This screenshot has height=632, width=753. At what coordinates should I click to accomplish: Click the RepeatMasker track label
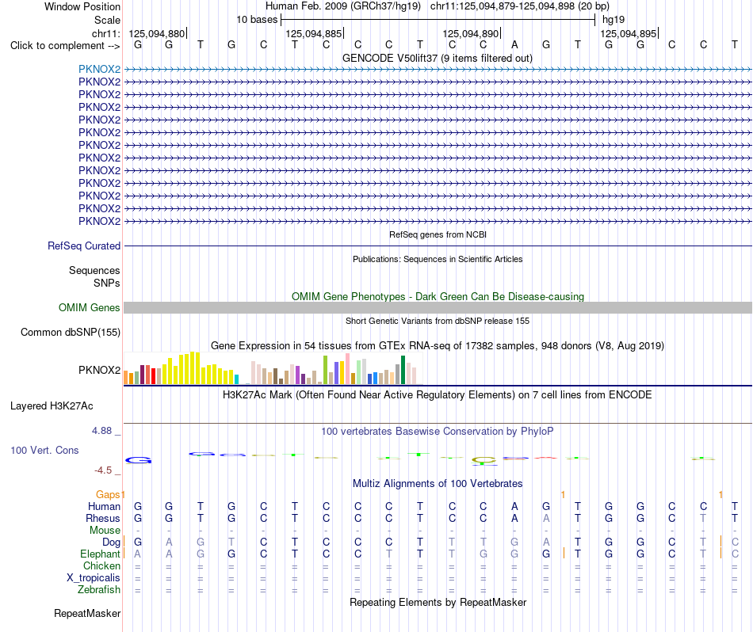[87, 613]
